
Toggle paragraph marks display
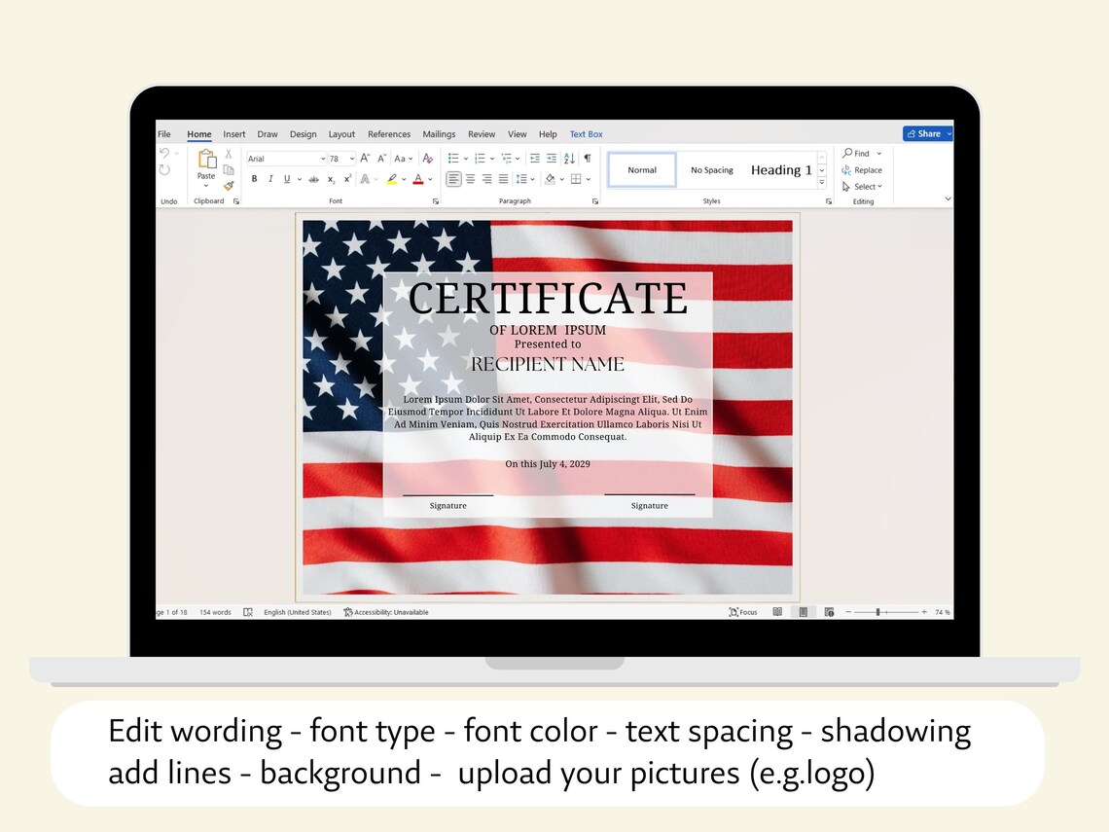tap(589, 158)
